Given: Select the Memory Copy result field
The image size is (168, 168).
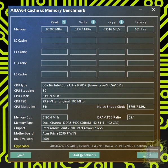Looking at the screenshot, I should [112, 29].
